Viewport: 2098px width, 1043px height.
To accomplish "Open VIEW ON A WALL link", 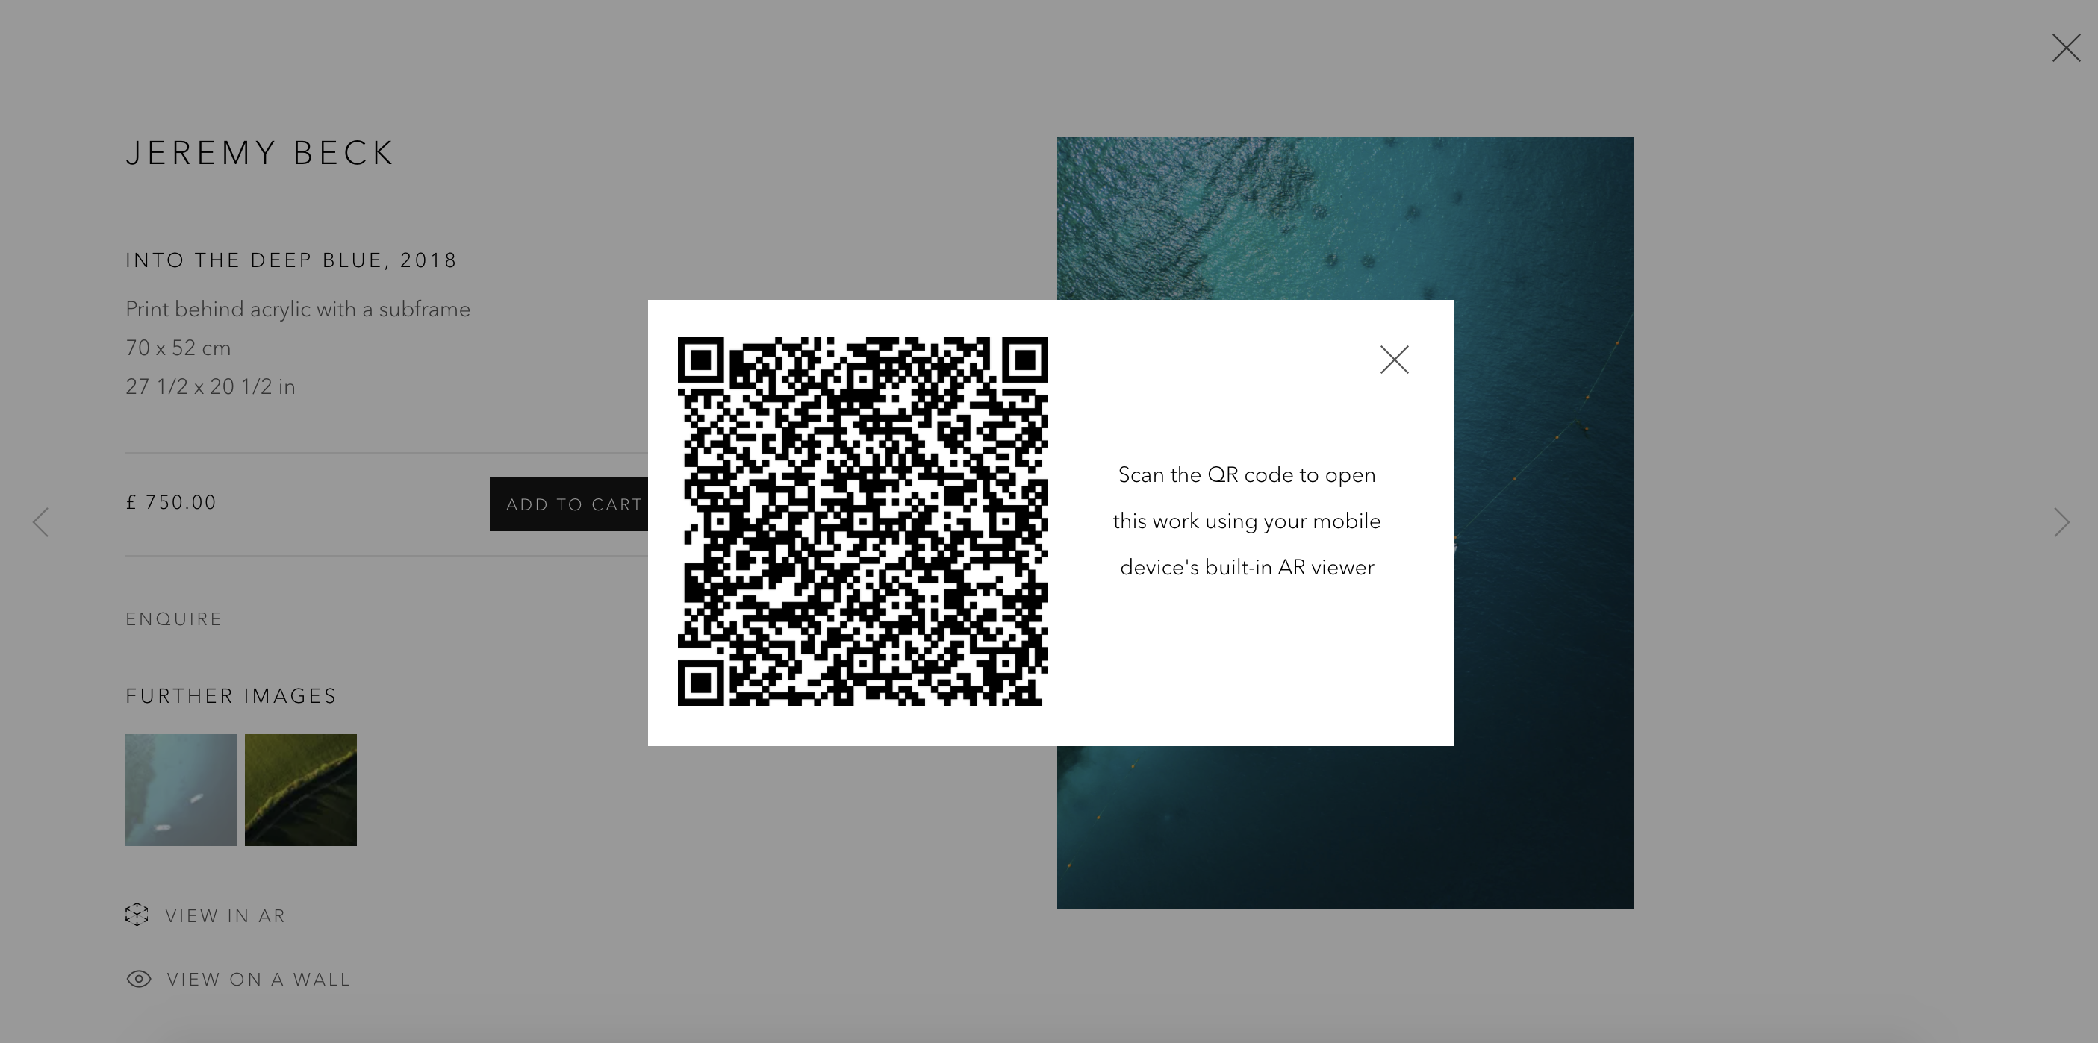I will 258,980.
